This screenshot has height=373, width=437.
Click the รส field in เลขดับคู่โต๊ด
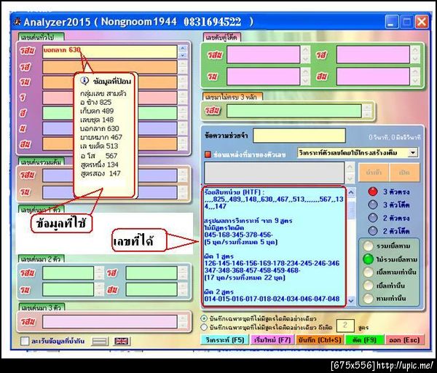click(x=373, y=55)
